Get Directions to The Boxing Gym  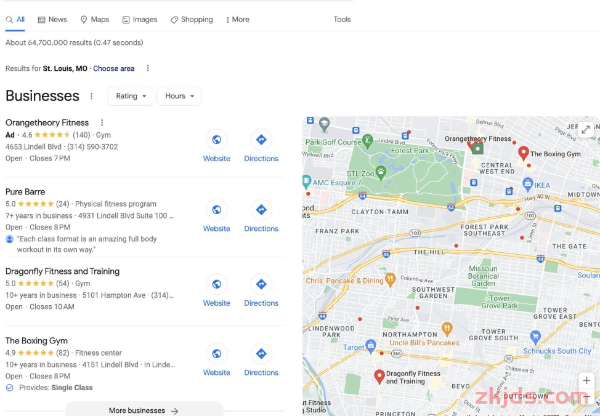(x=261, y=354)
